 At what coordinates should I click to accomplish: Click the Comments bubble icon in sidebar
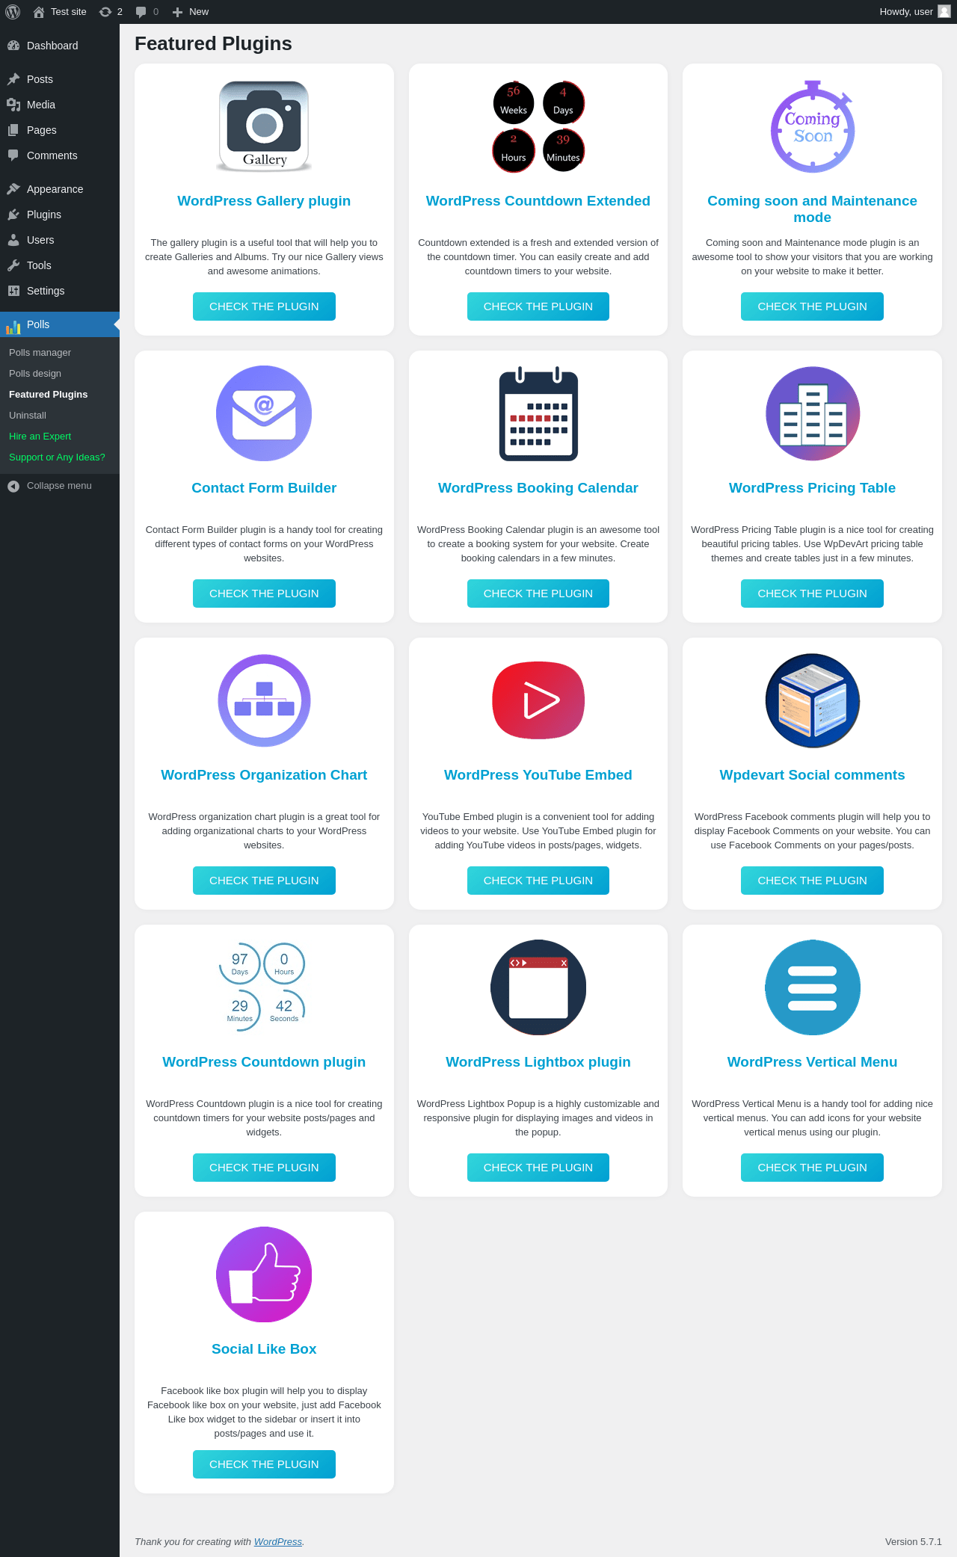[x=13, y=155]
